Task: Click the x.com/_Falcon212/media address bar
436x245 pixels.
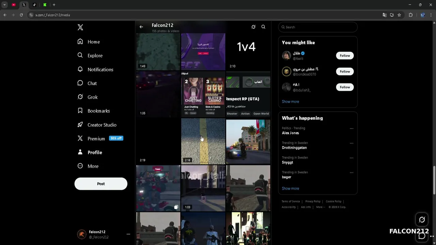Action: [204, 15]
